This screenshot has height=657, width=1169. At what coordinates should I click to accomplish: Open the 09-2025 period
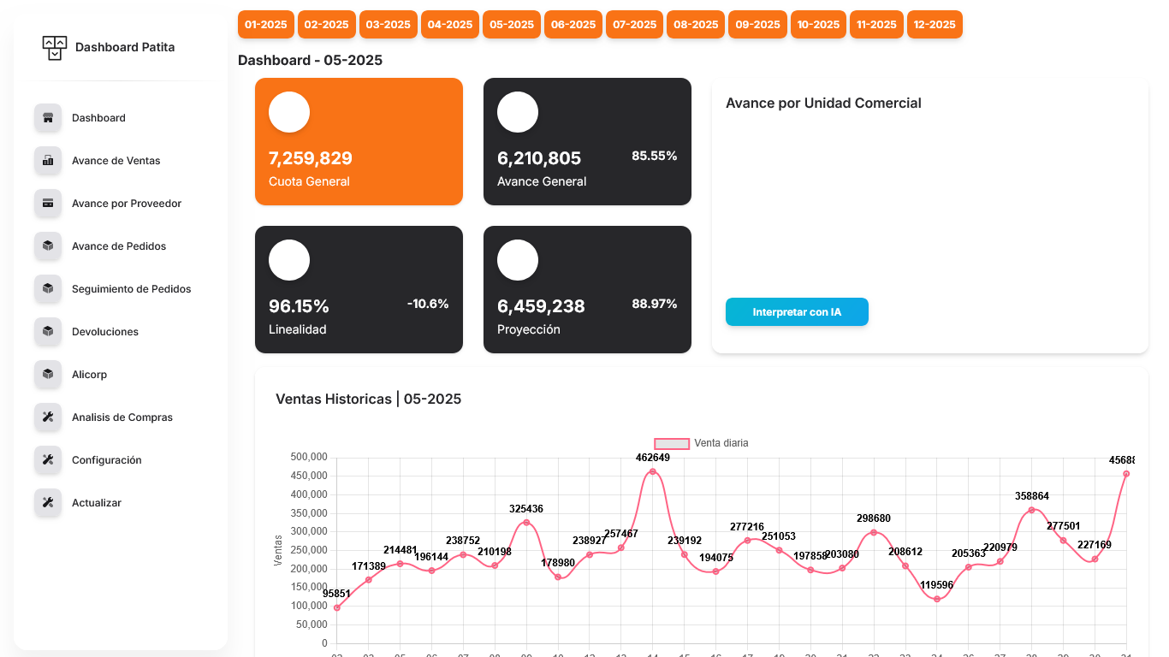(x=757, y=24)
